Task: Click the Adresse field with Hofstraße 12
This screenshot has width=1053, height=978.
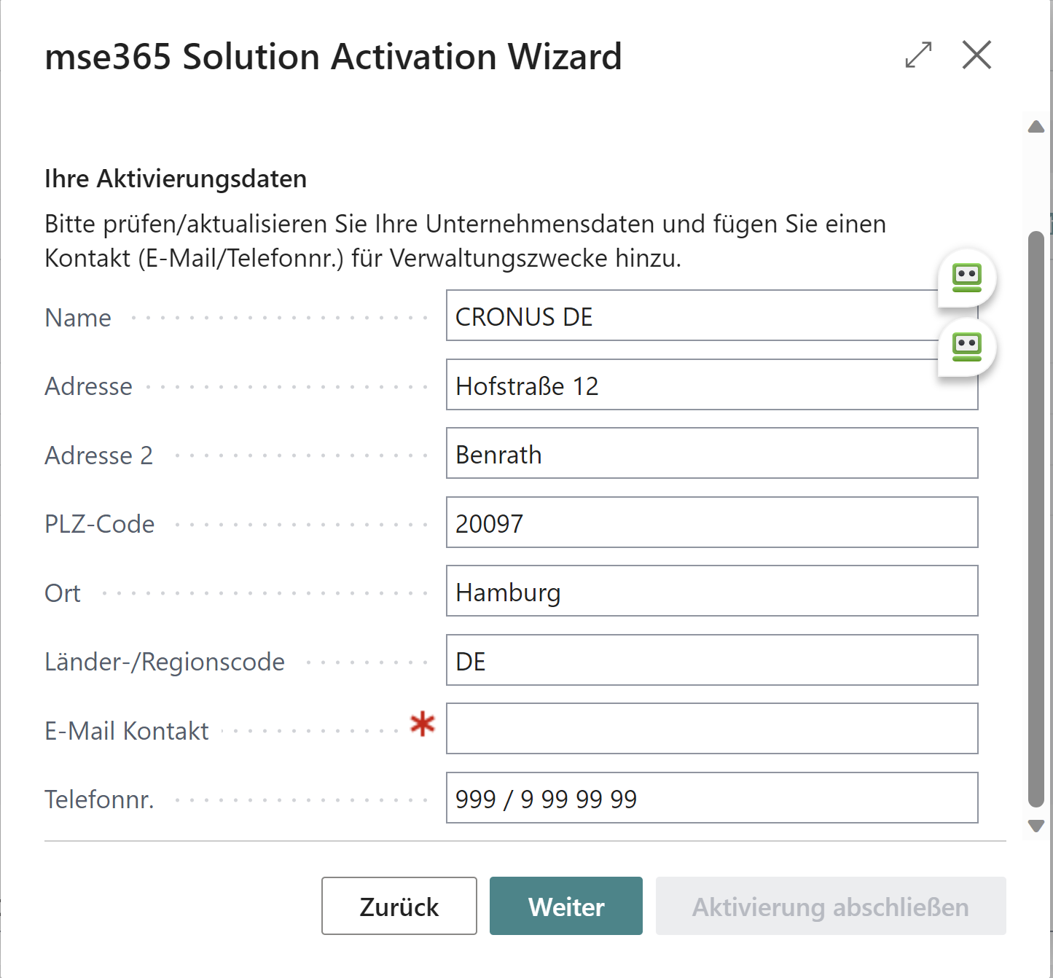Action: click(692, 385)
